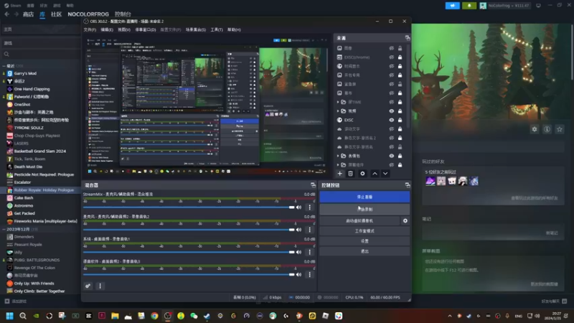Click the fourth button (studio mode) in the Controls dock
This screenshot has height=323, width=574.
tap(364, 231)
